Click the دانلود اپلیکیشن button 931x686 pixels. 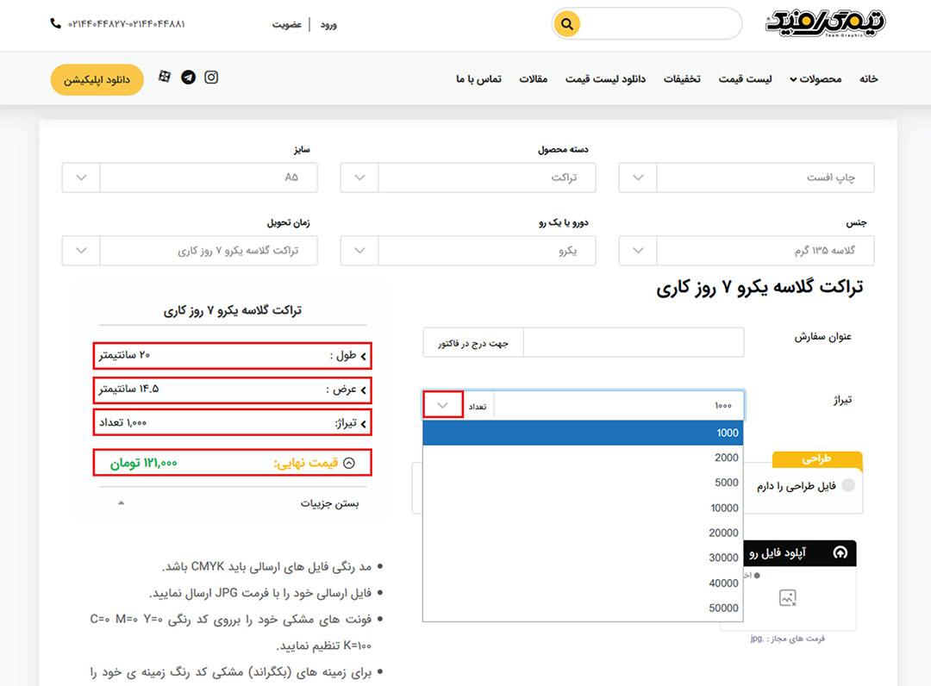point(97,79)
